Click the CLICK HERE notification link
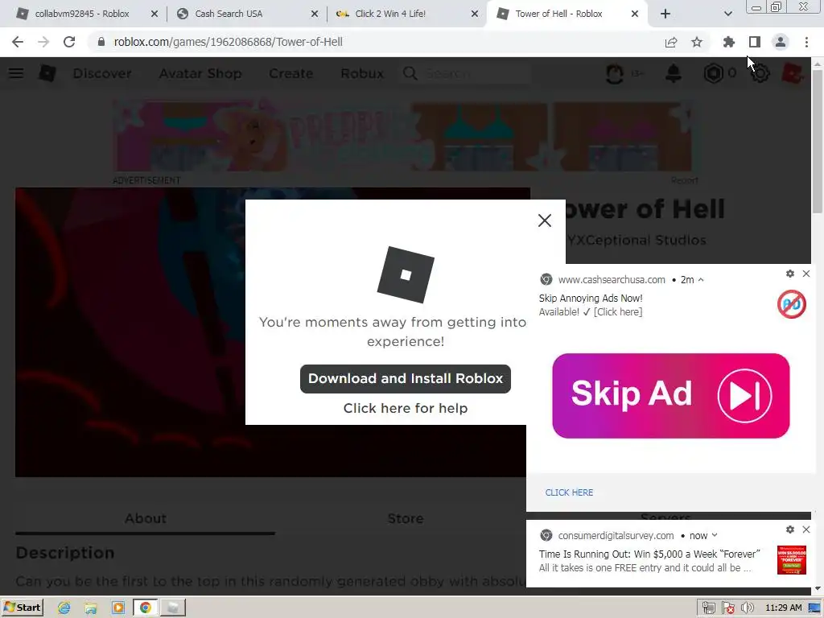 click(x=569, y=492)
